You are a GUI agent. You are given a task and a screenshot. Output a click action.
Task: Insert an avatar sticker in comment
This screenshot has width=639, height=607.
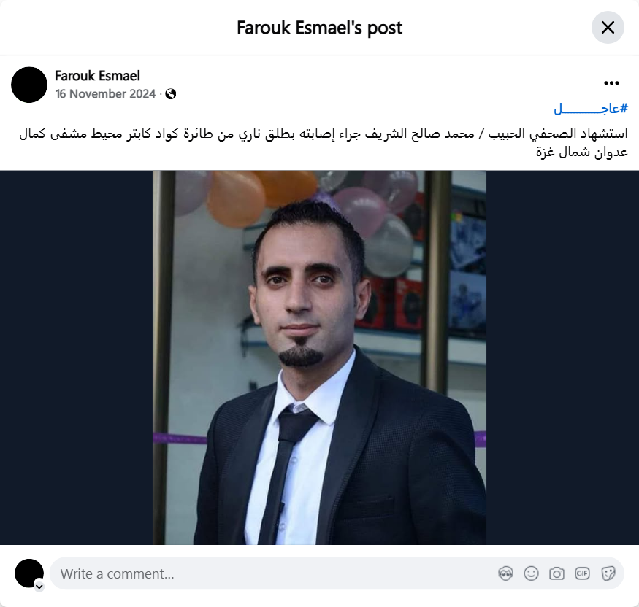coord(505,573)
